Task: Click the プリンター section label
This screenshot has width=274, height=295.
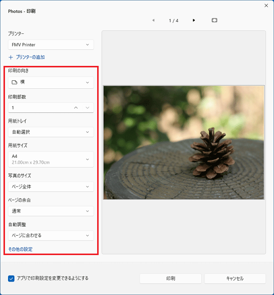Action: (16, 33)
